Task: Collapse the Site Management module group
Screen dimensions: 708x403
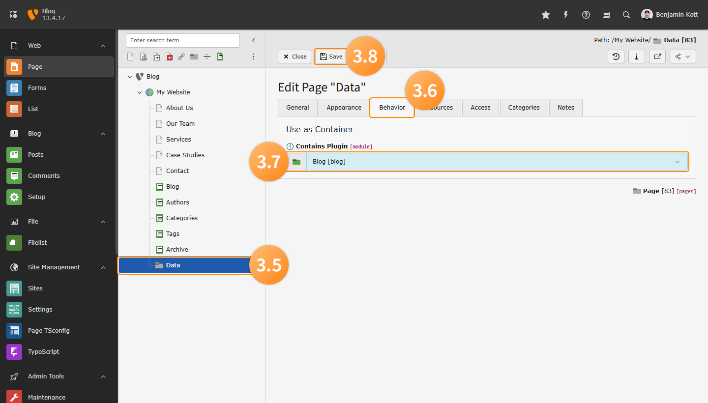Action: coord(103,267)
